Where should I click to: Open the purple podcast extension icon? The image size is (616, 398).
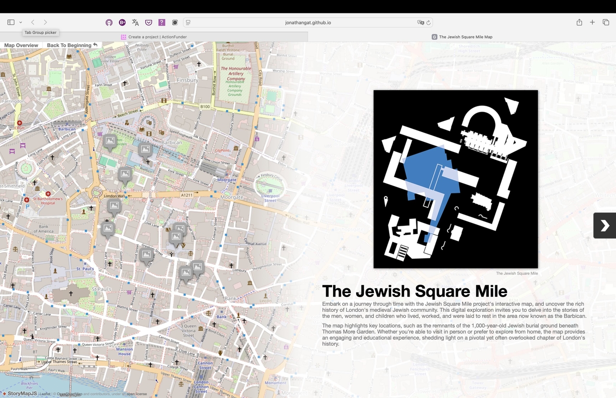click(109, 22)
